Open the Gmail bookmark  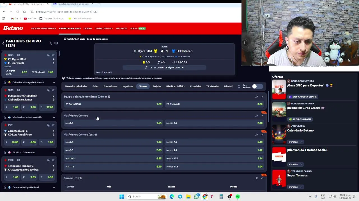(16, 18)
